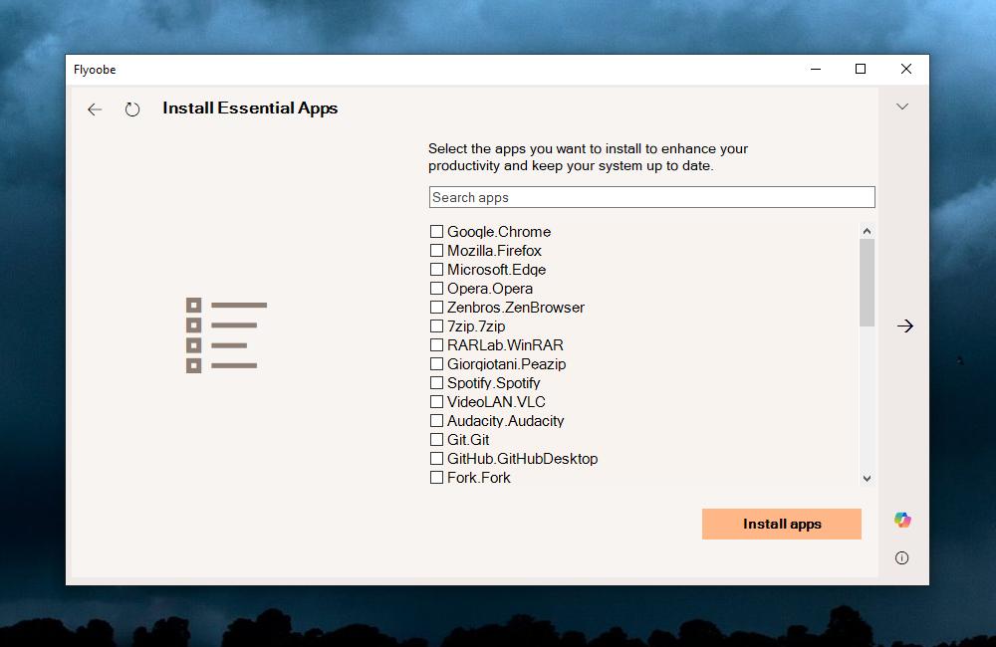Image resolution: width=996 pixels, height=647 pixels.
Task: Click the app list scrollbar thumb
Action: click(868, 283)
